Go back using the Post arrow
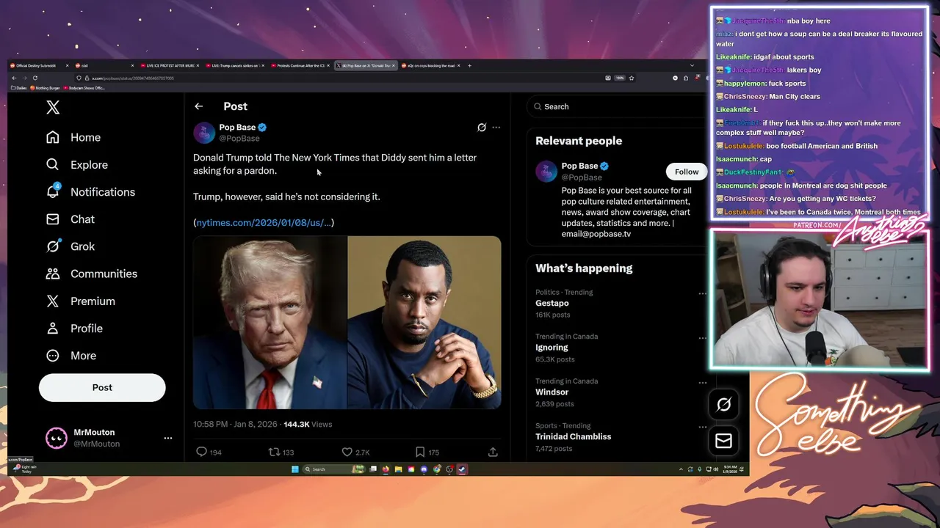 198,106
